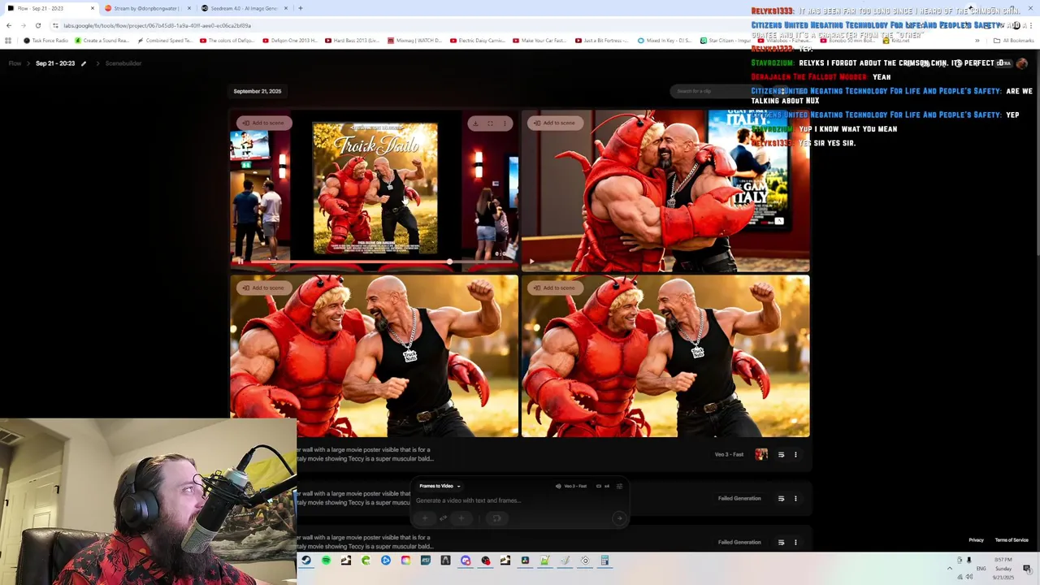Open Steam from the taskbar
Viewport: 1040px width, 585px height.
pyautogui.click(x=306, y=561)
